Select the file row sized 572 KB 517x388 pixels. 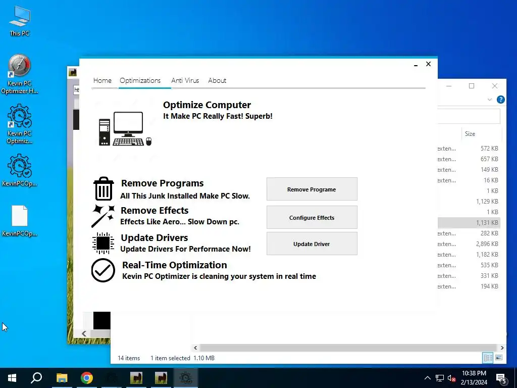point(469,149)
